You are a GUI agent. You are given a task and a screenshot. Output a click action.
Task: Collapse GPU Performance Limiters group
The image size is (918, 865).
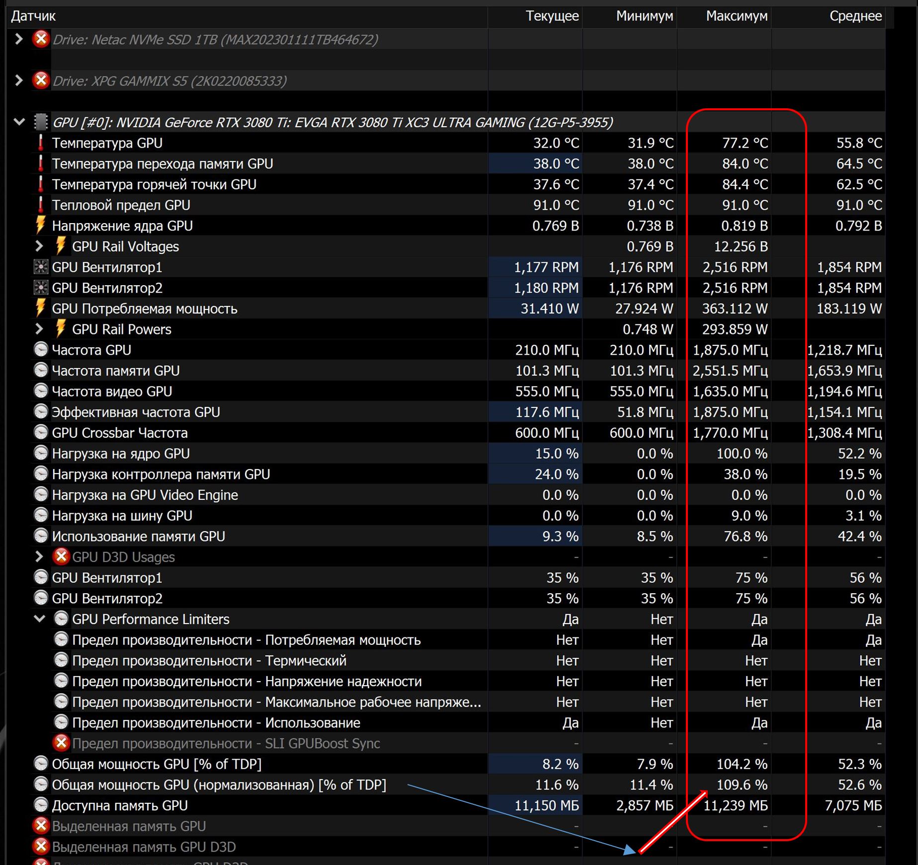(x=39, y=619)
